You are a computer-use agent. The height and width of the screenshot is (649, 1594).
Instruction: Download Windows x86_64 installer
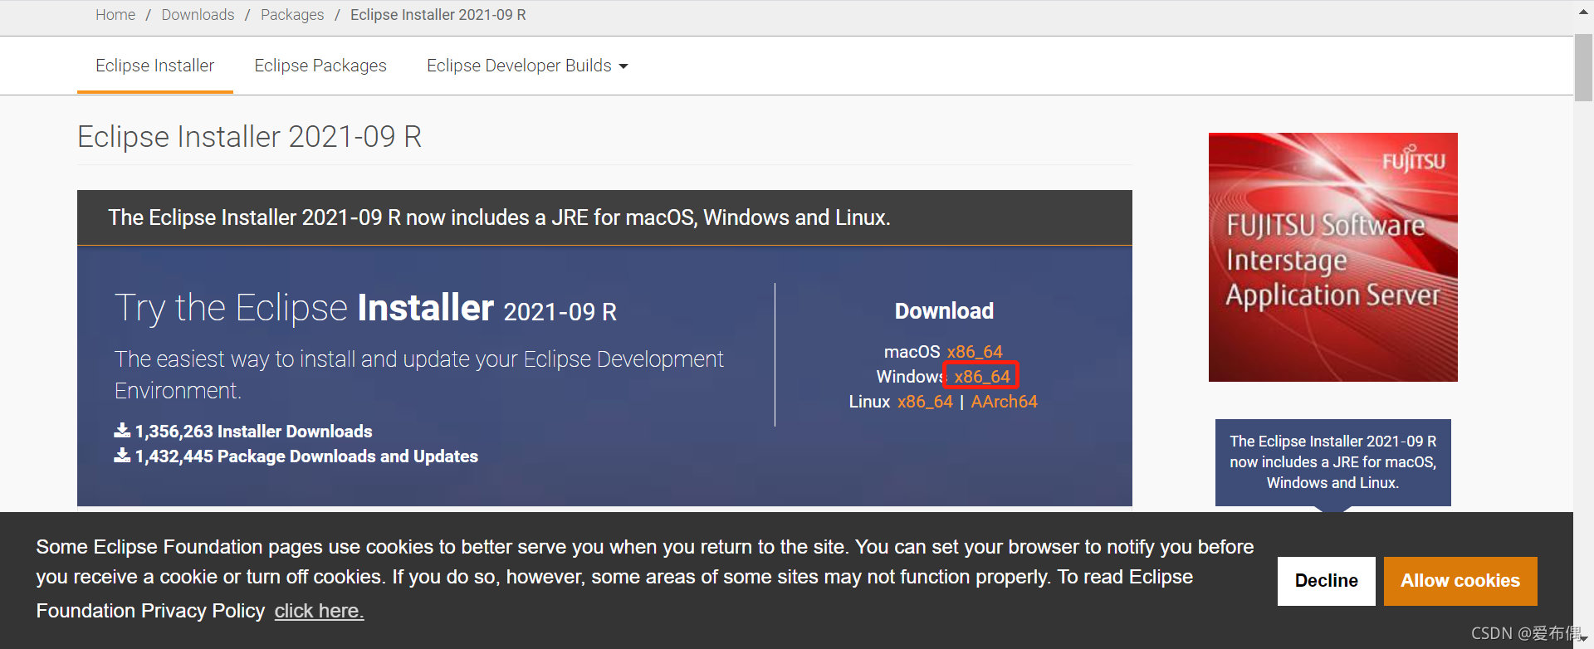pos(982,377)
